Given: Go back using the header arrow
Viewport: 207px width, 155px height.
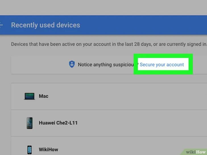Looking at the screenshot, I should click(1, 25).
